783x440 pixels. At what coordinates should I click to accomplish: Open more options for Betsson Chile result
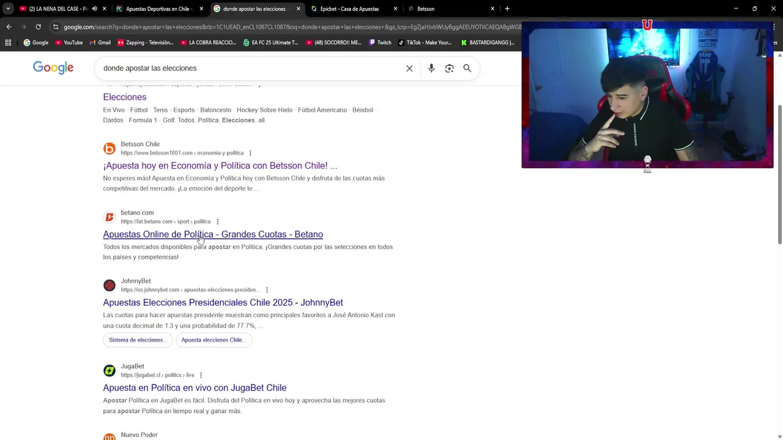pos(250,153)
